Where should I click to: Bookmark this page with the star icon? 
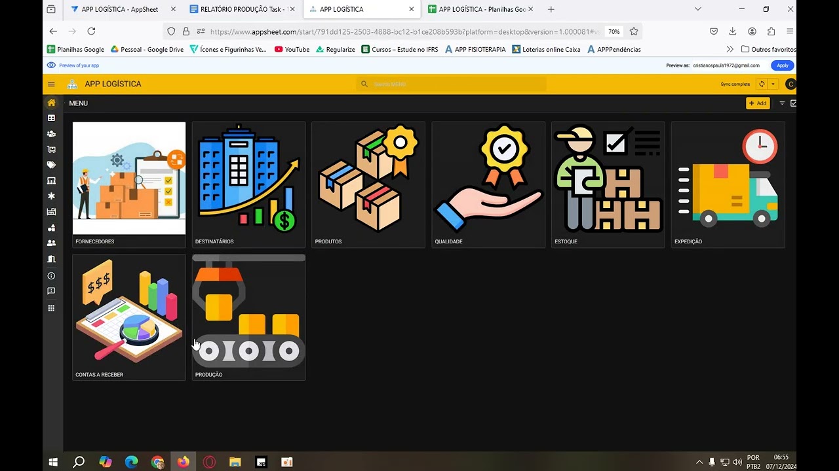point(634,31)
